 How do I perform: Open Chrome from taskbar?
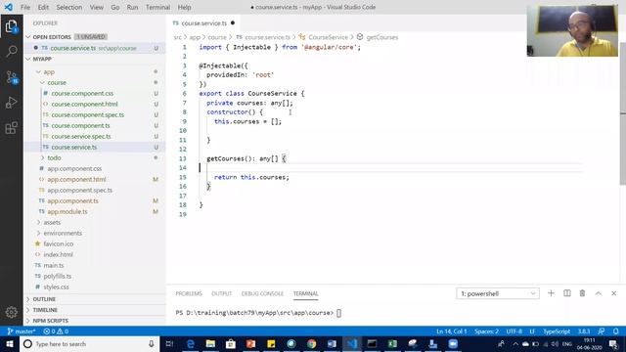311,344
